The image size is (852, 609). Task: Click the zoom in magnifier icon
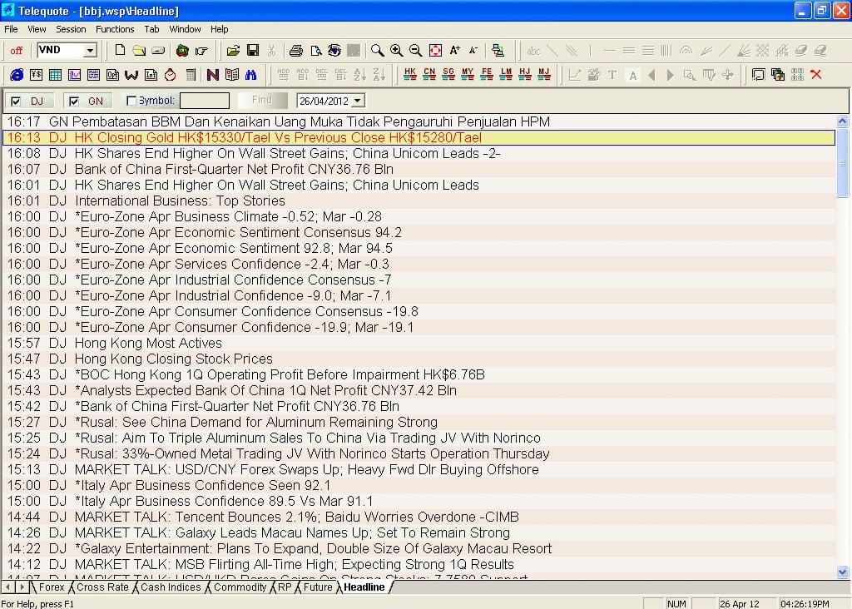pos(396,51)
